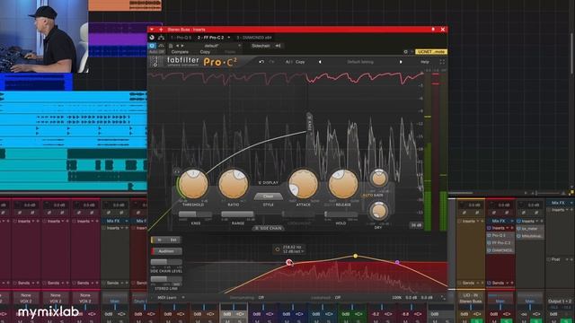Click the Stereo Link slider

[x=166, y=279]
